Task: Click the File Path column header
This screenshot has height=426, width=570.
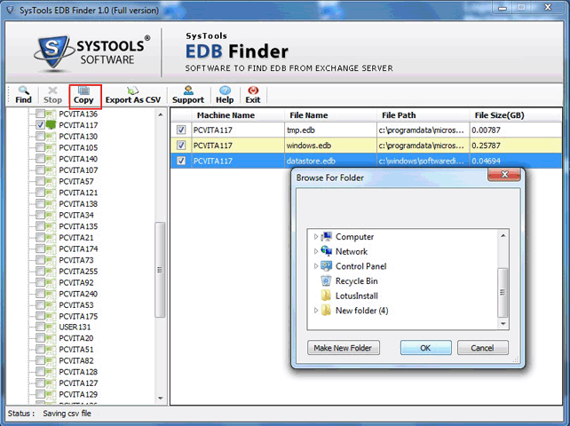Action: (424, 115)
